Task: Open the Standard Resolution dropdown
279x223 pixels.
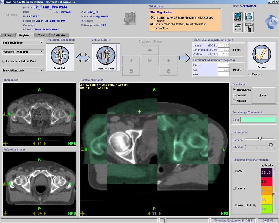Action: click(23, 52)
